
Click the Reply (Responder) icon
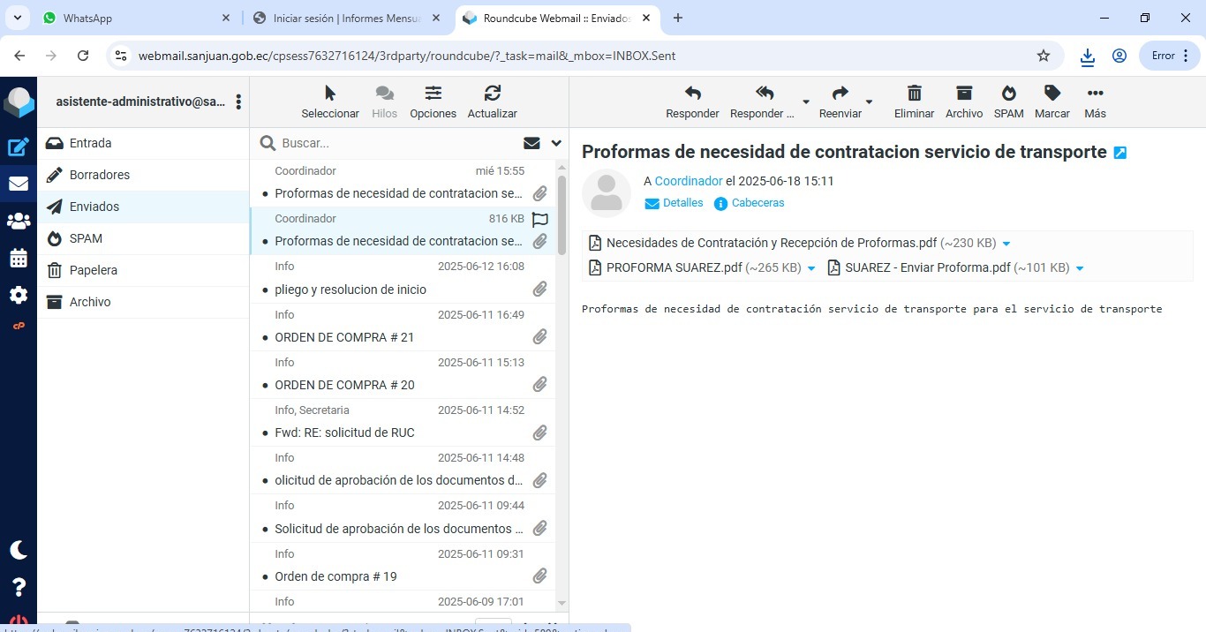692,102
